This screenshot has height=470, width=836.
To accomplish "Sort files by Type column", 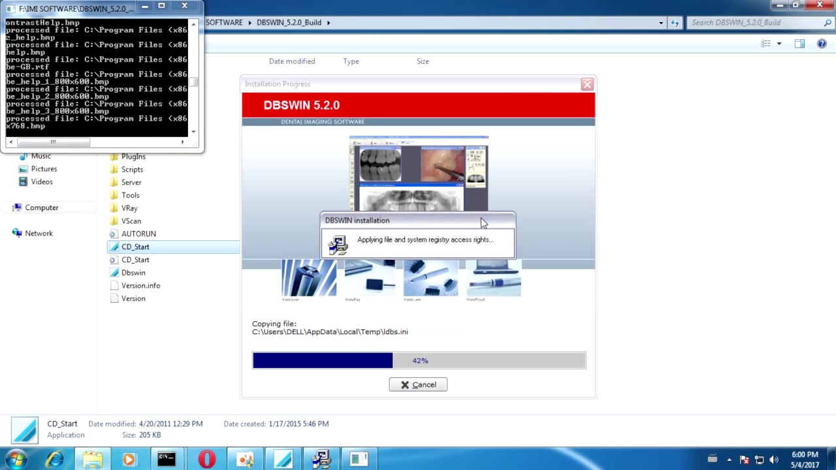I will (351, 61).
